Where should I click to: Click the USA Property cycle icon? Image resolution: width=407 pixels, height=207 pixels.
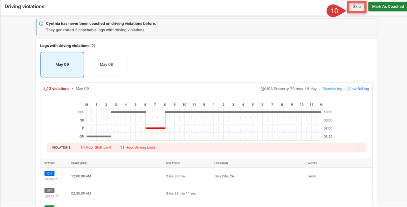pyautogui.click(x=263, y=89)
